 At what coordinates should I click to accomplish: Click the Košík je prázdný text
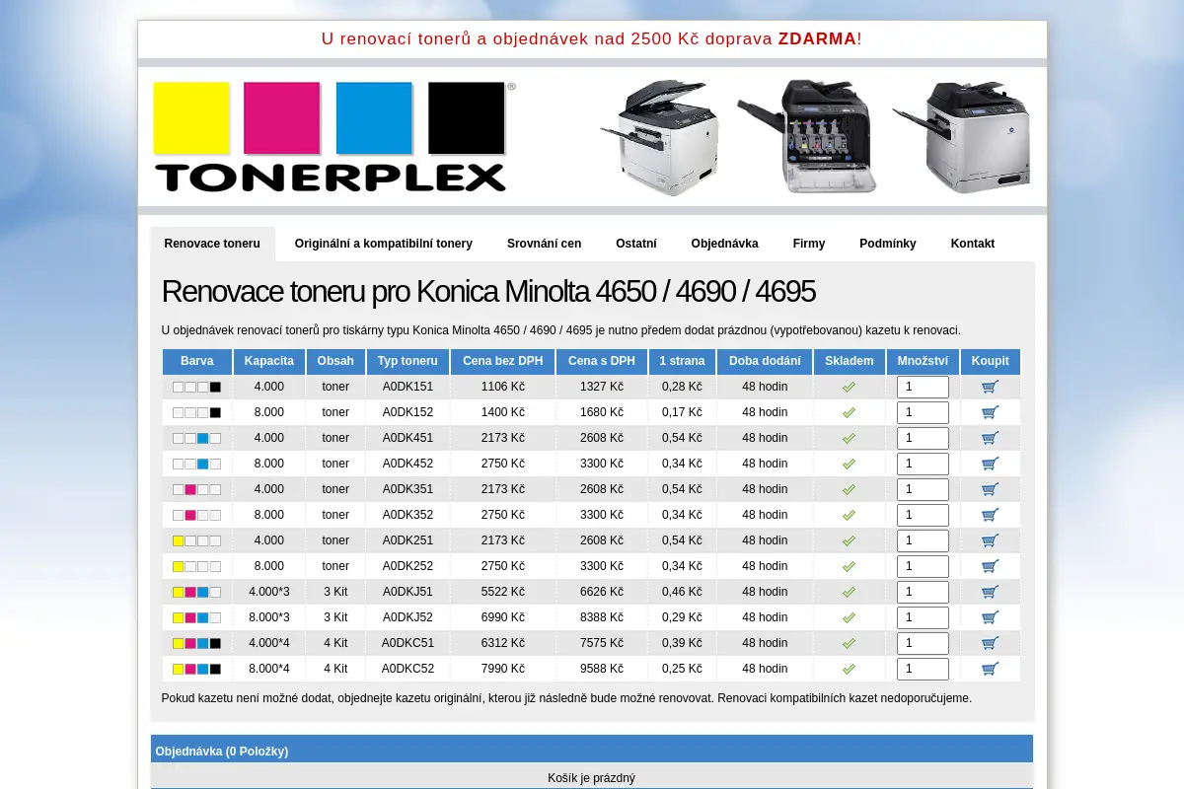[x=592, y=778]
